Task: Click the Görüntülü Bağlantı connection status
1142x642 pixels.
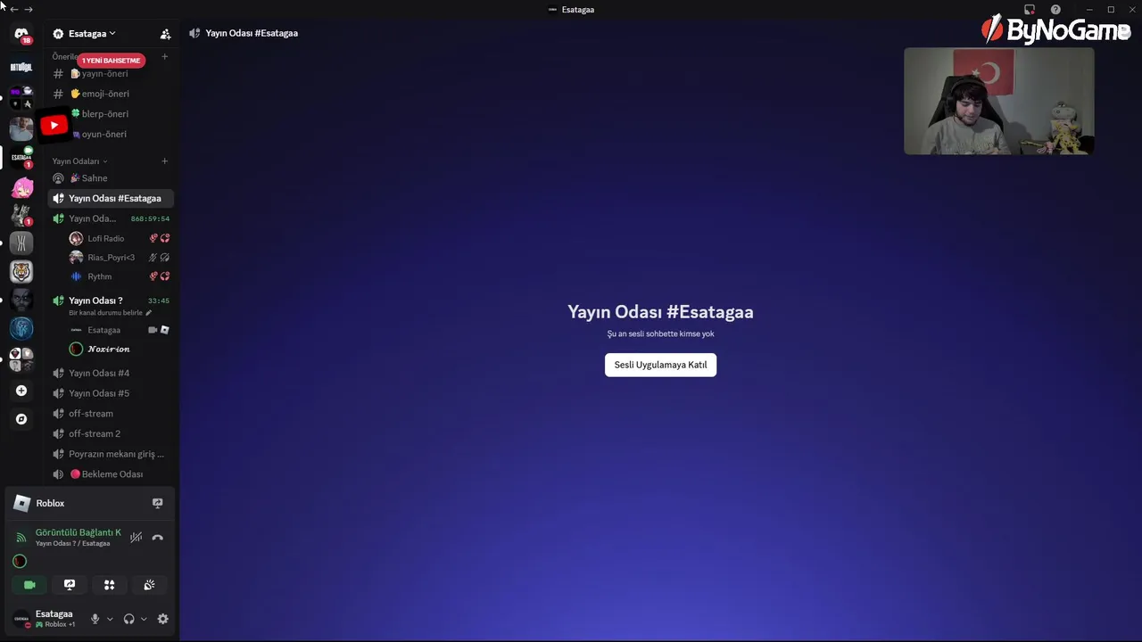Action: tap(78, 532)
